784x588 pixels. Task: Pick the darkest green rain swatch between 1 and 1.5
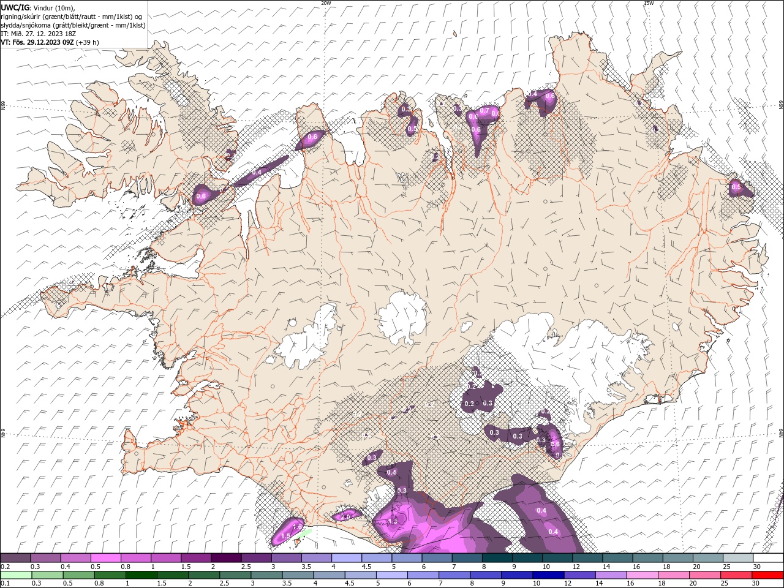click(141, 575)
